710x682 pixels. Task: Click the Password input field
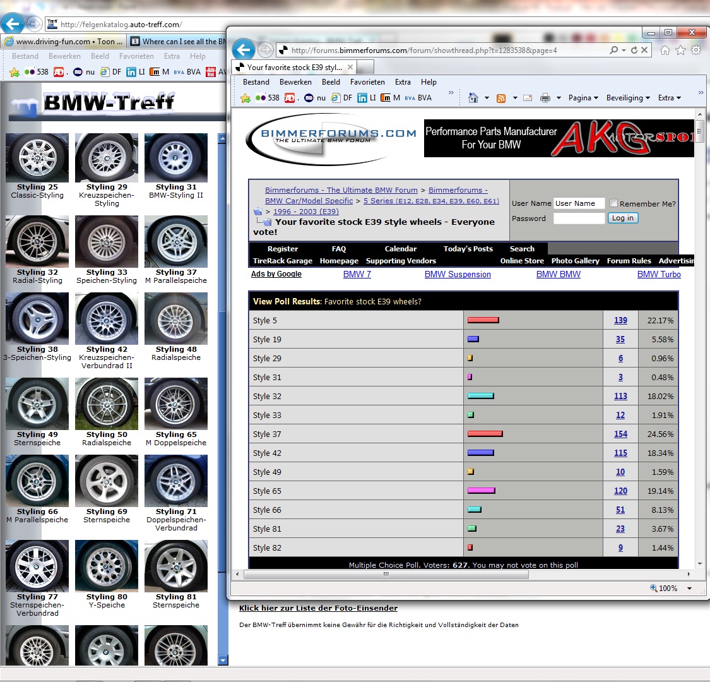click(579, 218)
